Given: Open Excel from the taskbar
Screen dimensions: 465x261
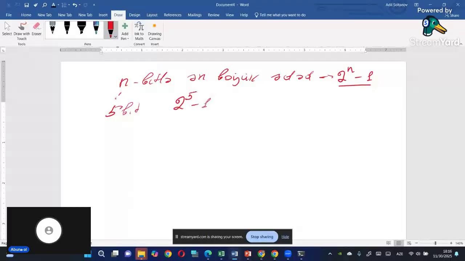Looking at the screenshot, I should [x=221, y=254].
